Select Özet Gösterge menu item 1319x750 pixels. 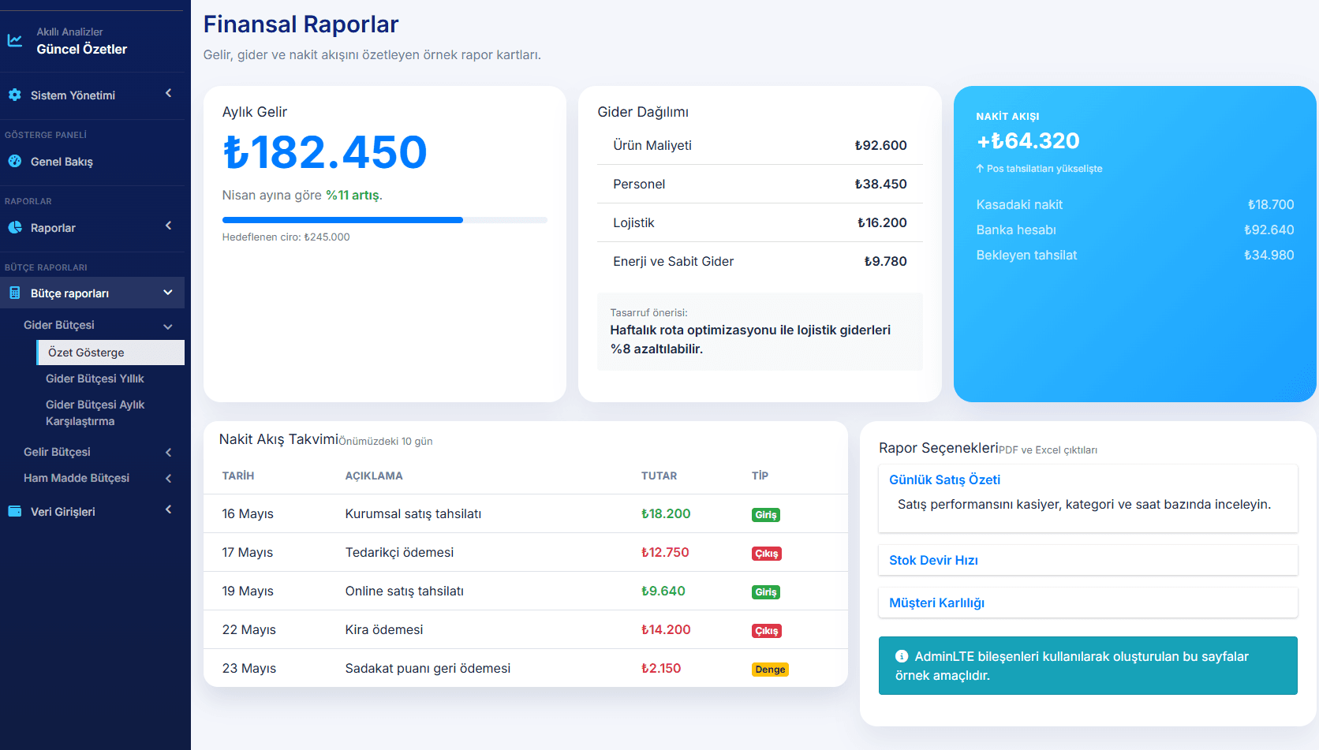pos(110,353)
